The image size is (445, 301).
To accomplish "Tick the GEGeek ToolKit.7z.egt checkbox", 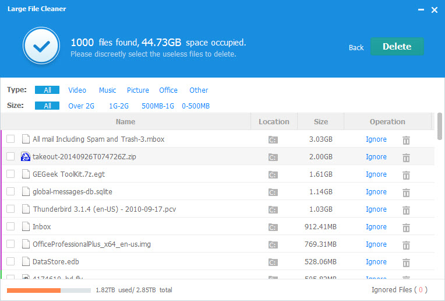I will [10, 174].
